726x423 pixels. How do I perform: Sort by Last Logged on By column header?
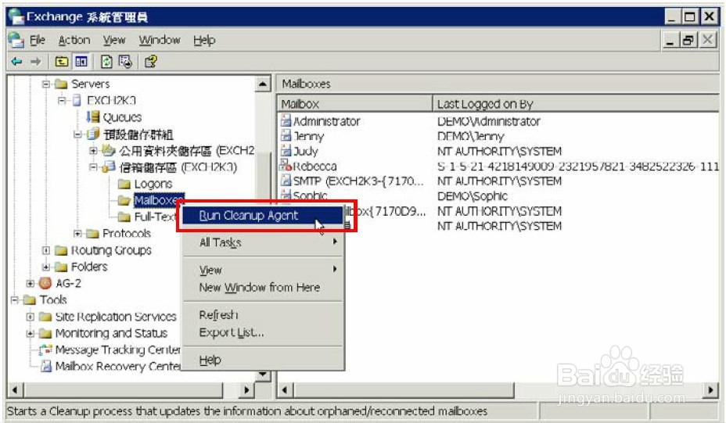coord(576,104)
